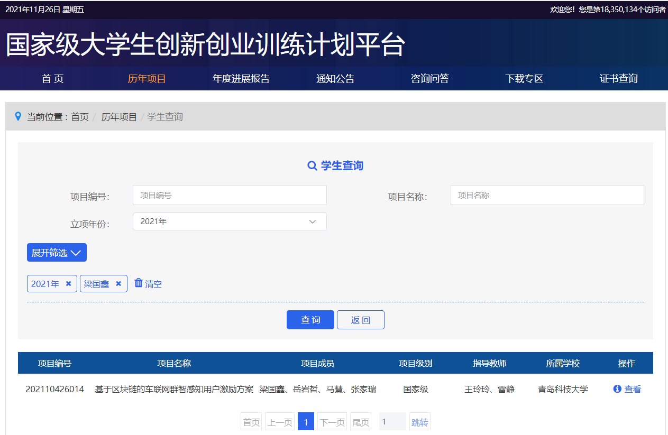Click the location pin icon

pyautogui.click(x=18, y=116)
